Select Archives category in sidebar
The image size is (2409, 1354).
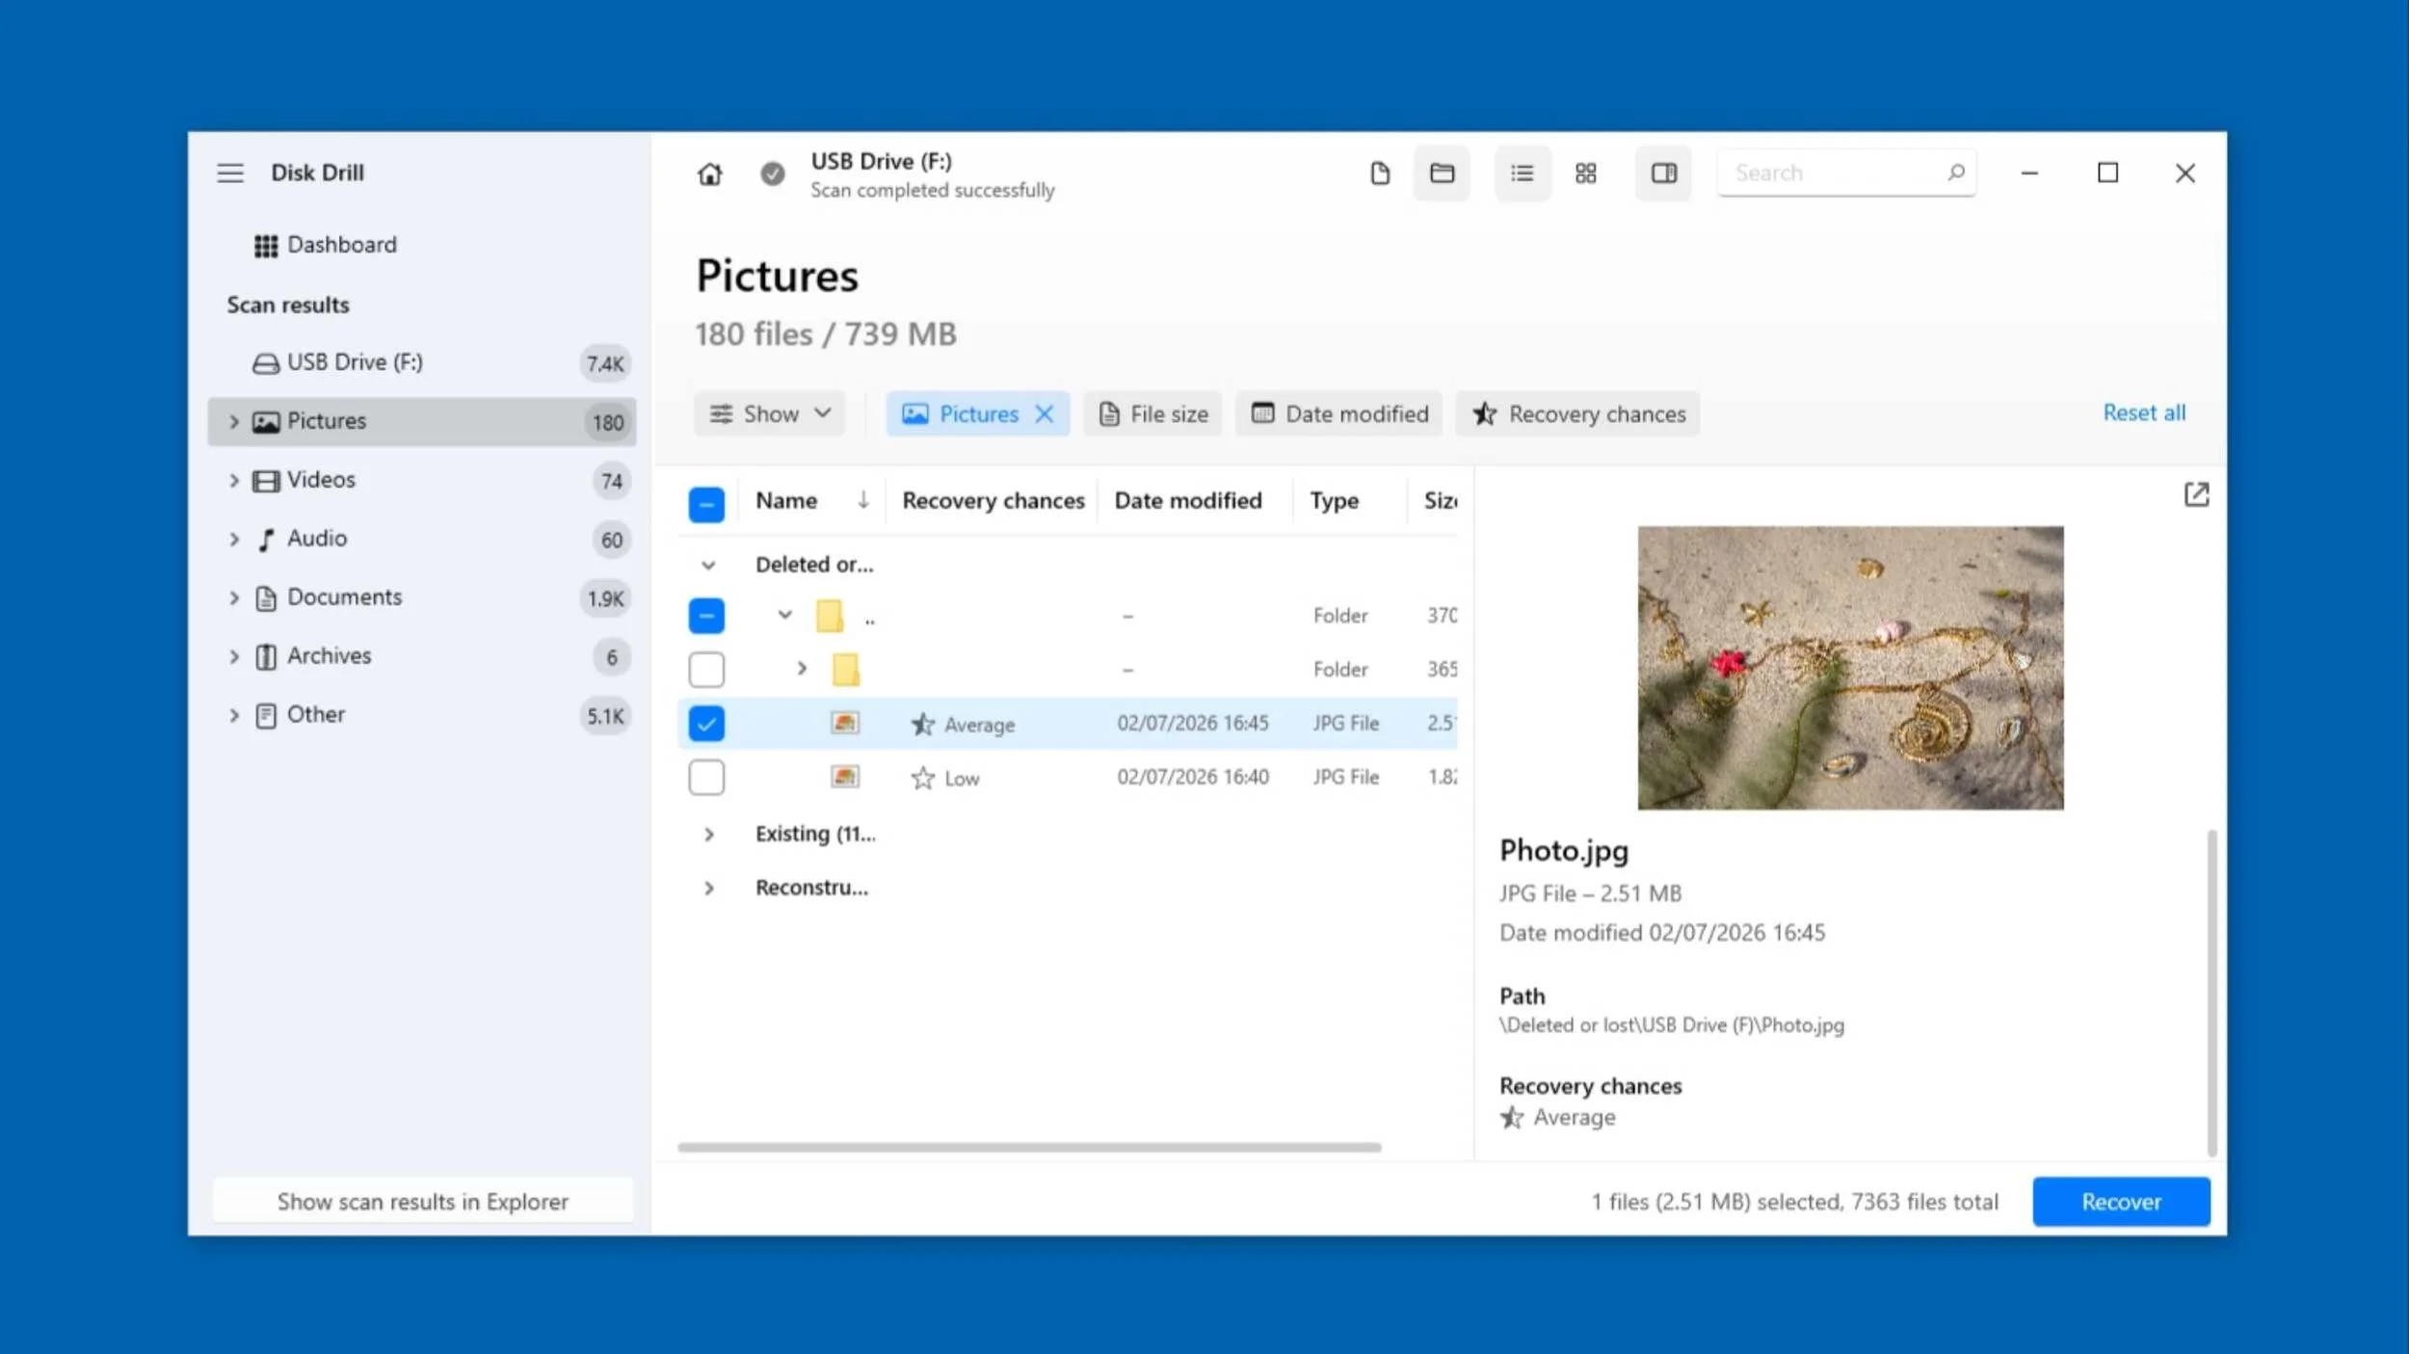[x=422, y=656]
